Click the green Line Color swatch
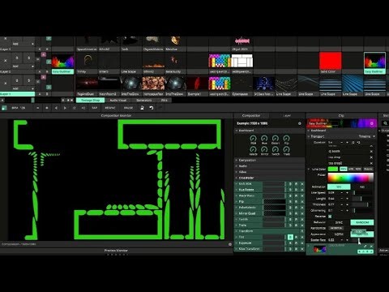Screen dimensions: 389x292 333,169
